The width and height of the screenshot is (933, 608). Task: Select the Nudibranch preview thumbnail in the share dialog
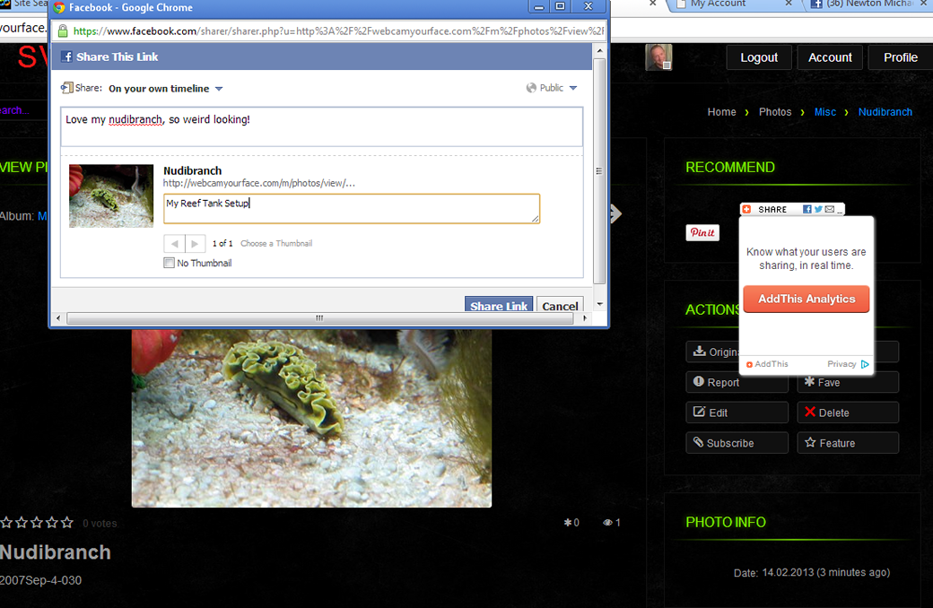tap(111, 195)
